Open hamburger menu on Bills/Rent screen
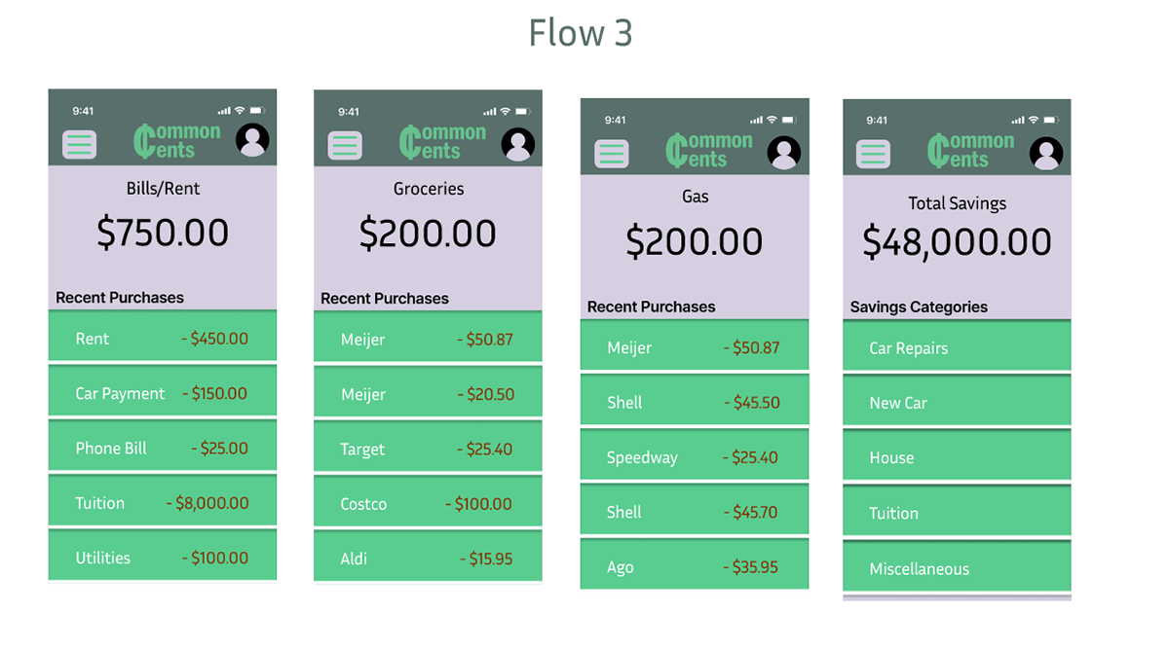Screen dimensions: 1169x650 [x=80, y=144]
